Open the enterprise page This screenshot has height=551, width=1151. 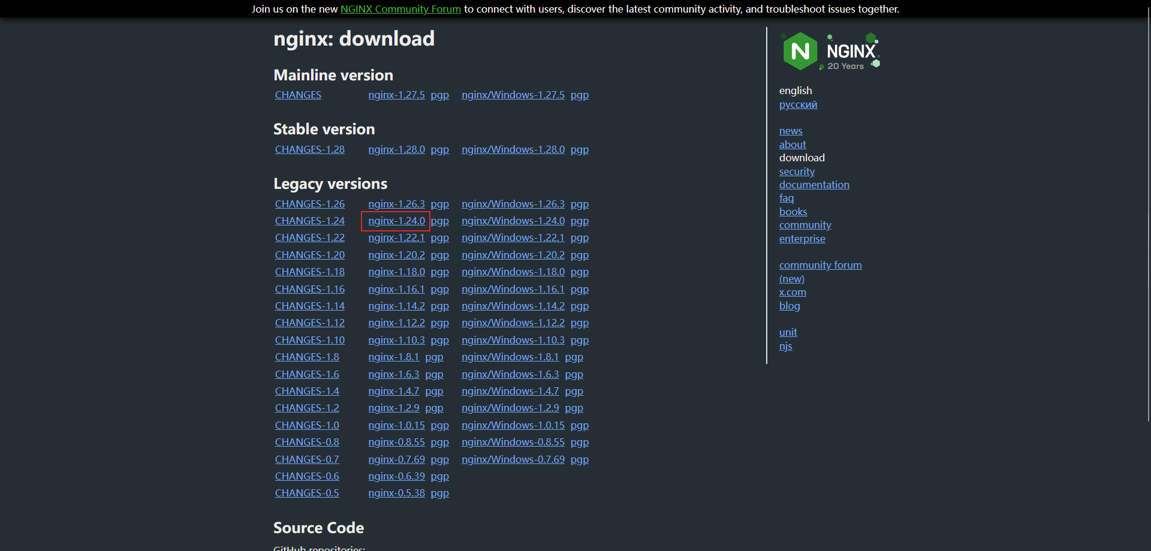802,239
